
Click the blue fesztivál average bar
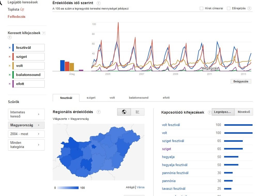coord(62,66)
